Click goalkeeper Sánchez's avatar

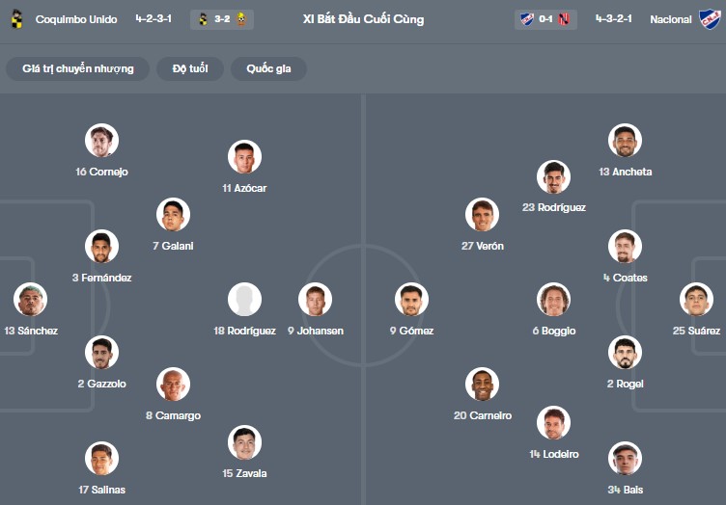(30, 300)
